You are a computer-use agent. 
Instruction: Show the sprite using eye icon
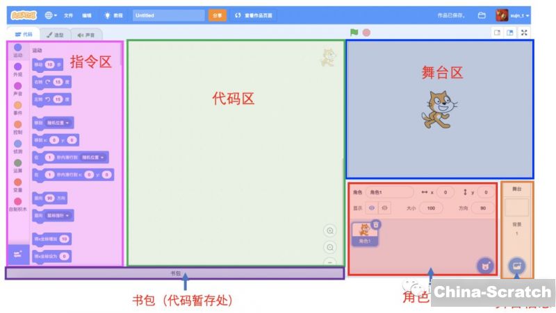[371, 208]
